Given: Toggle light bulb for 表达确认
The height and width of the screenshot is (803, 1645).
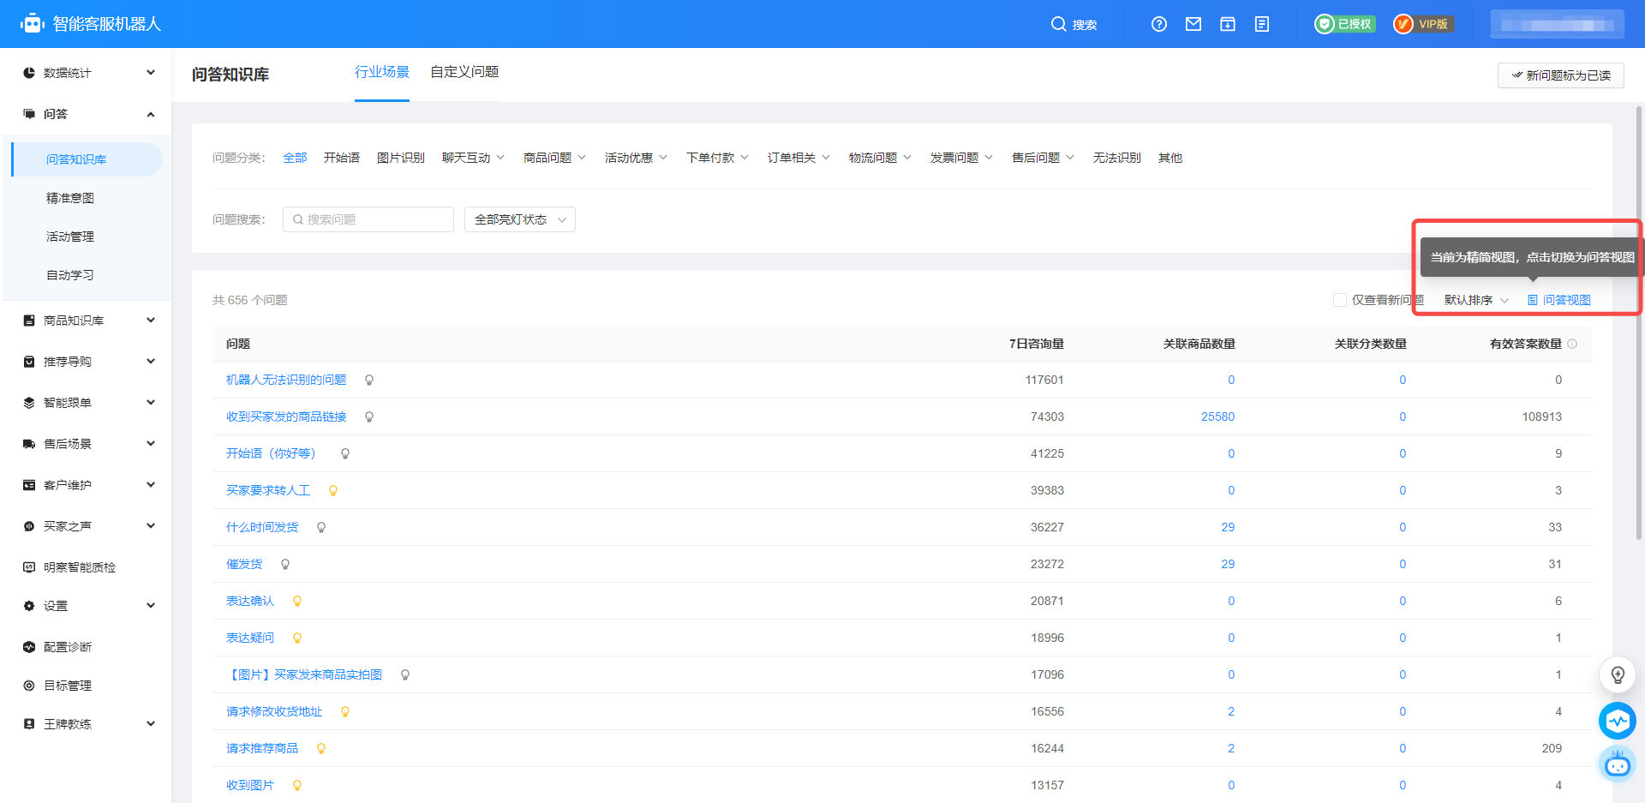Looking at the screenshot, I should tap(297, 601).
